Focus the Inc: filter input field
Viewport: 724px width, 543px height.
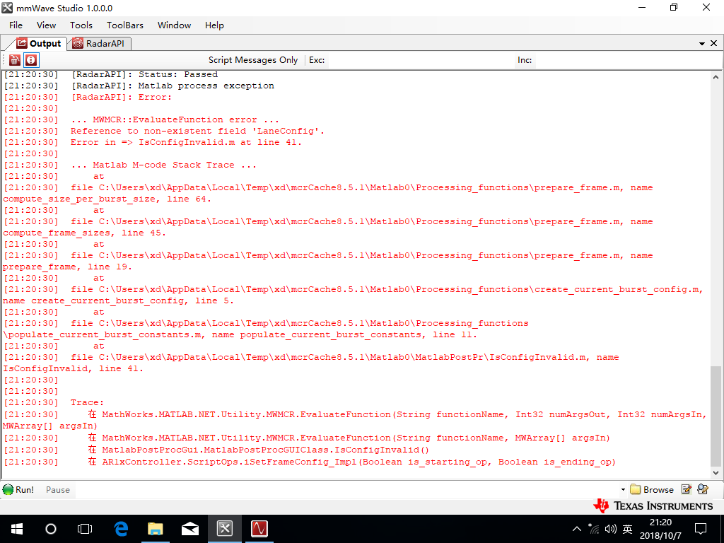click(628, 60)
